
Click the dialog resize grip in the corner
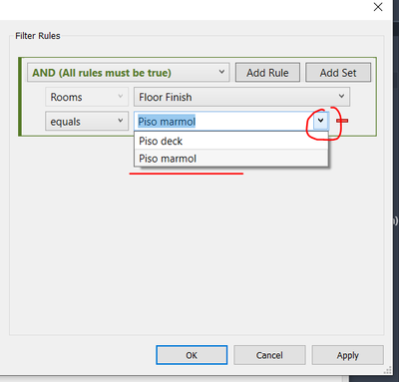tap(388, 371)
